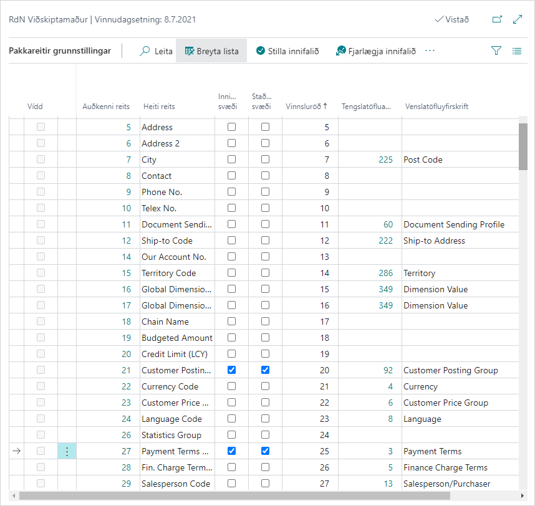Screen dimensions: 535x506
Task: Uncheck Inni svæði for Customer Posting Group
Action: (x=232, y=370)
